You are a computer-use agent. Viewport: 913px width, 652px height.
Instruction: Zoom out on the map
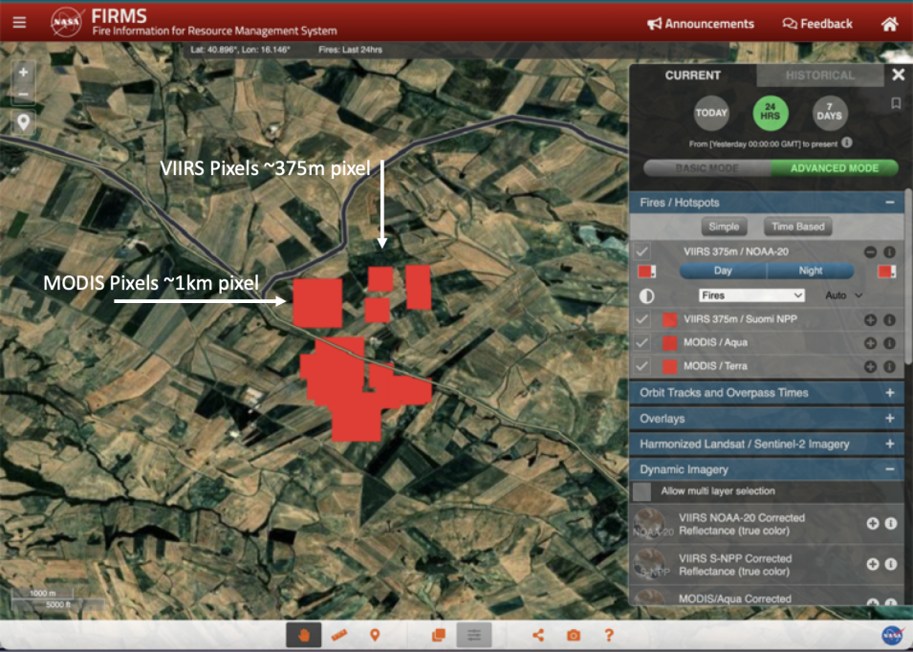coord(23,94)
